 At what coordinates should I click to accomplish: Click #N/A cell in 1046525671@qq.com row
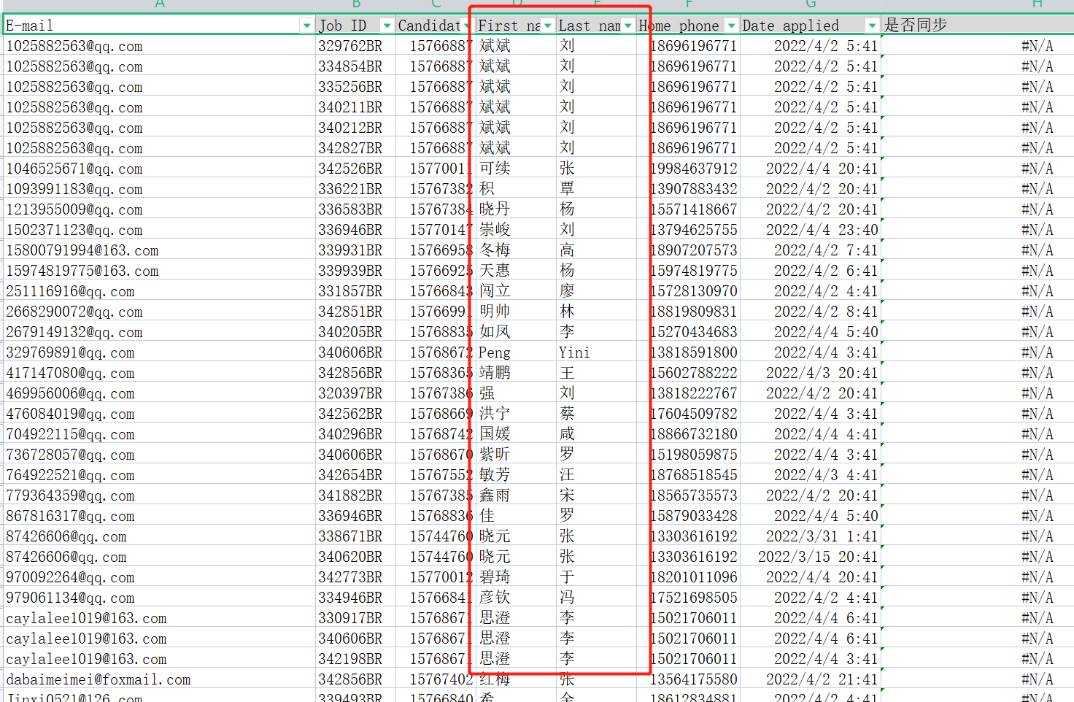point(1038,169)
